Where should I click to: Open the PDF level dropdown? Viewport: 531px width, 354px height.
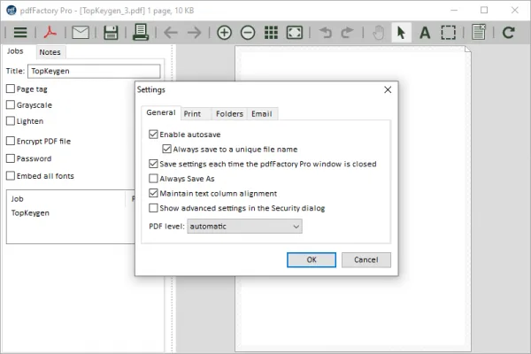pos(244,227)
